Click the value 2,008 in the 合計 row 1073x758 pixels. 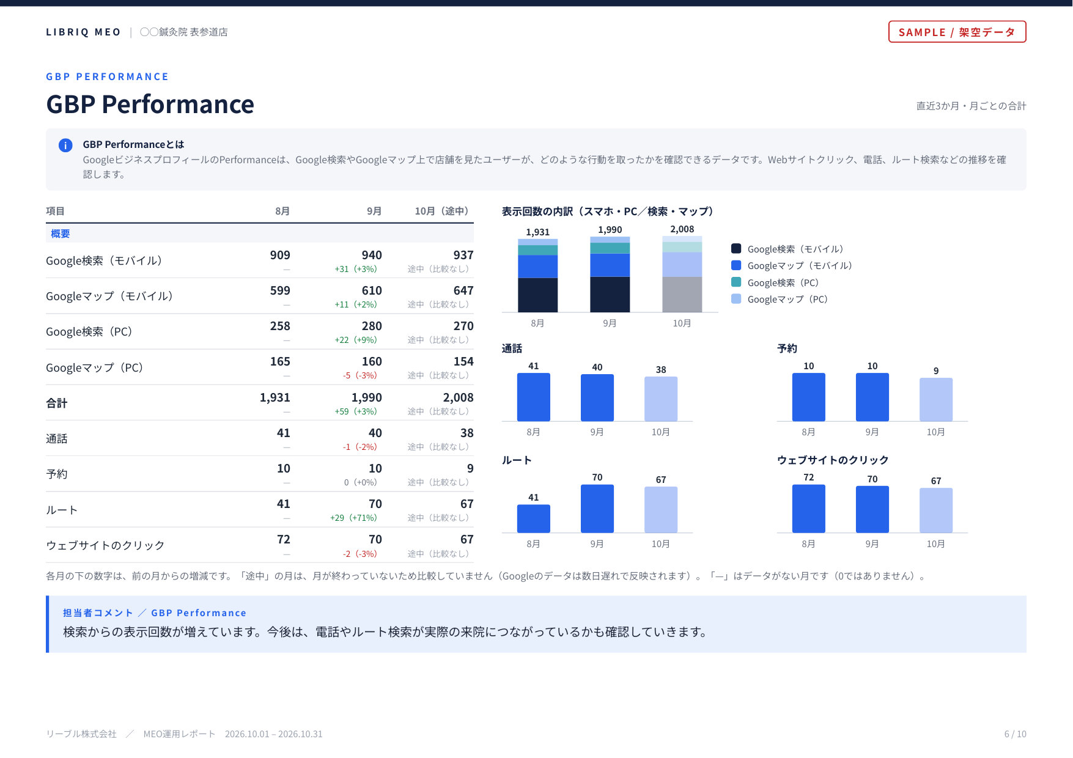point(458,397)
